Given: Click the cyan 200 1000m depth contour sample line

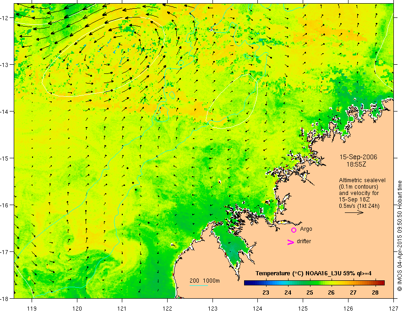Looking at the screenshot, I should 199,285.
